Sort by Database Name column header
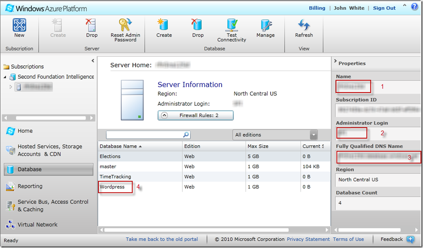Image resolution: width=423 pixels, height=248 pixels. (140, 146)
